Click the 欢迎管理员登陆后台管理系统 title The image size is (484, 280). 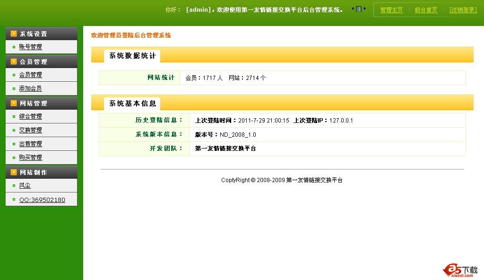131,35
